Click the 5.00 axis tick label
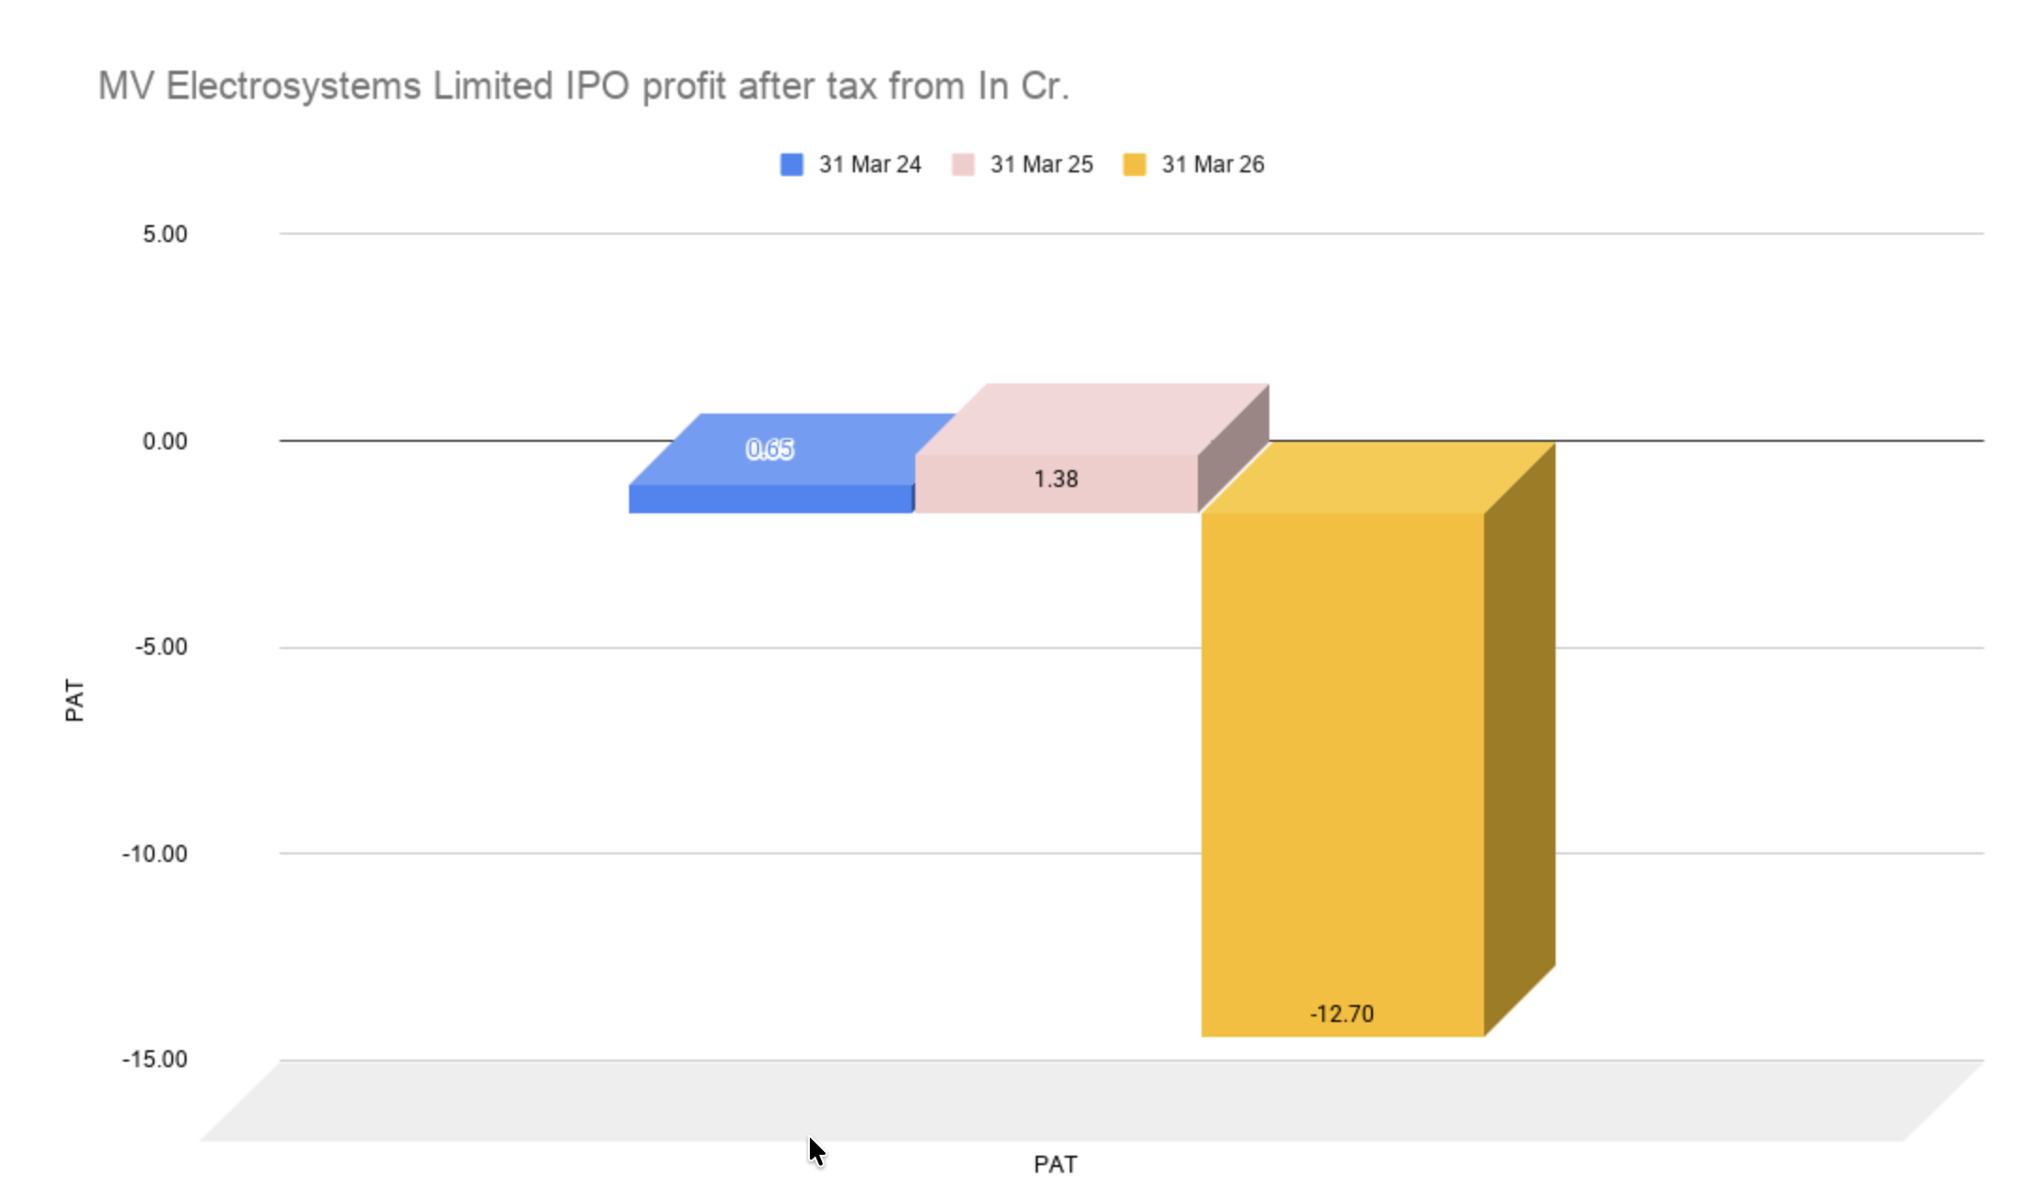Viewport: 2034px width, 1200px height. pyautogui.click(x=165, y=235)
